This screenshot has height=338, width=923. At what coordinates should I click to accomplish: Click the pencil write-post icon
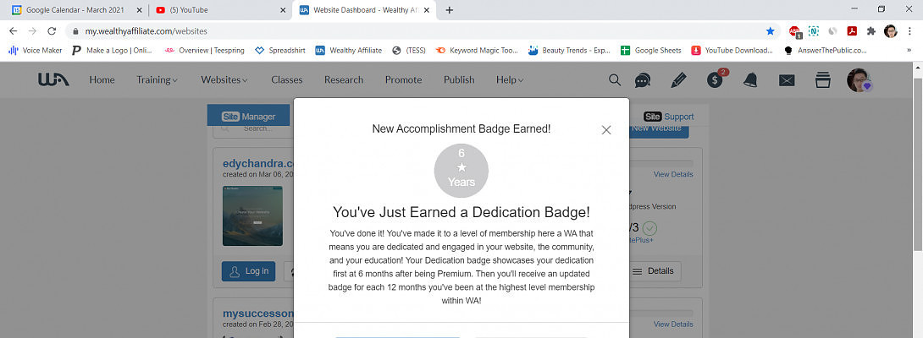click(x=678, y=80)
